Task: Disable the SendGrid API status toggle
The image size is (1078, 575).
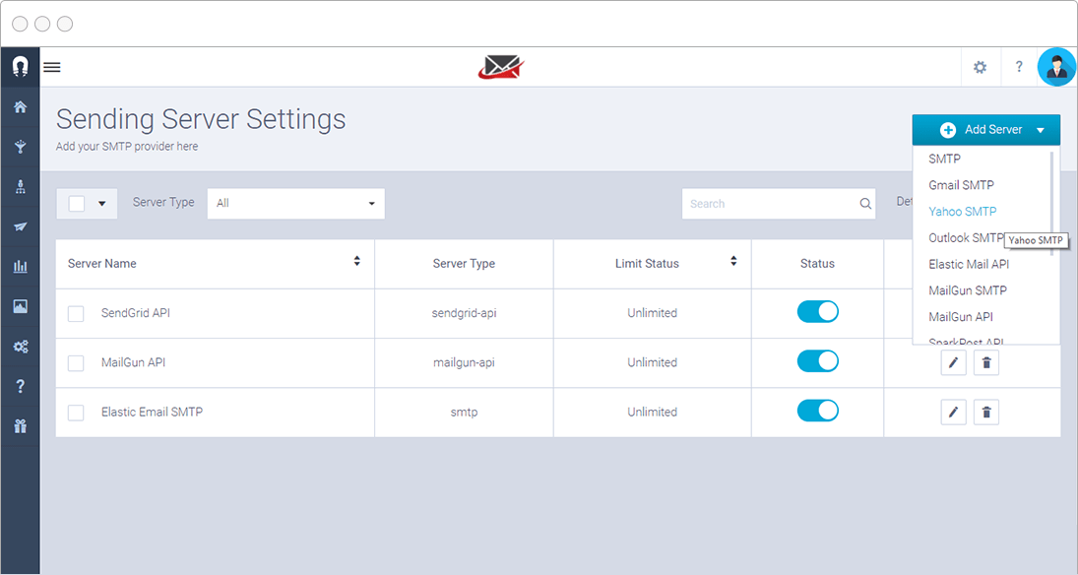Action: 817,311
